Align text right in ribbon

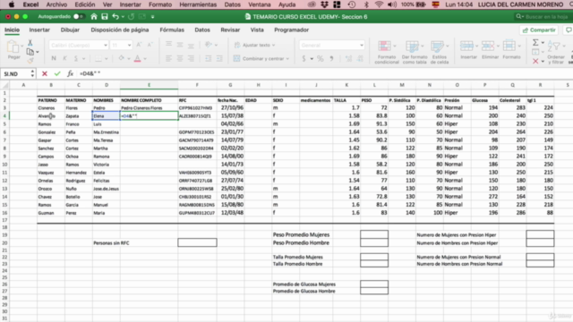(191, 58)
